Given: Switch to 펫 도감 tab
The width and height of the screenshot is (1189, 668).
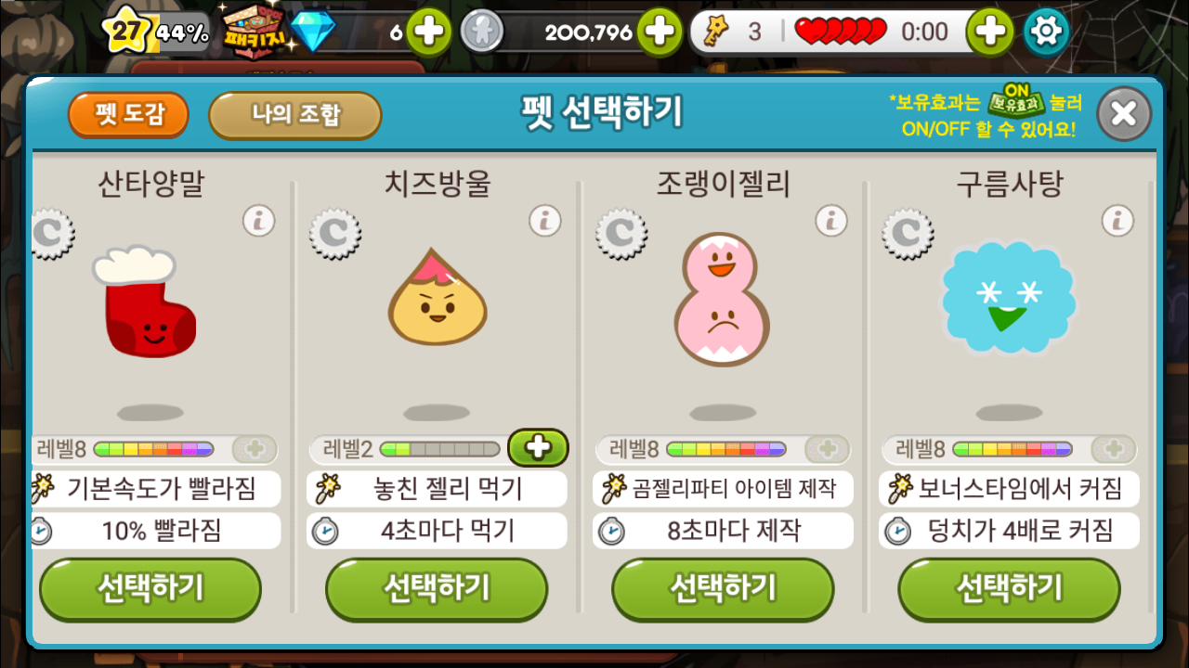Looking at the screenshot, I should click(128, 115).
